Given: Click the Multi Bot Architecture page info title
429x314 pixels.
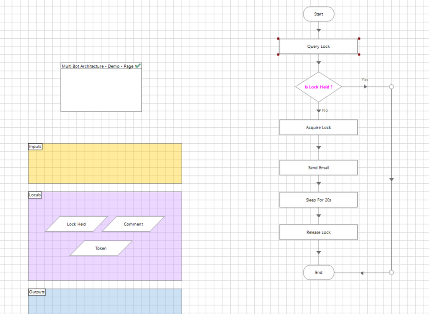Looking at the screenshot, I should click(x=97, y=66).
